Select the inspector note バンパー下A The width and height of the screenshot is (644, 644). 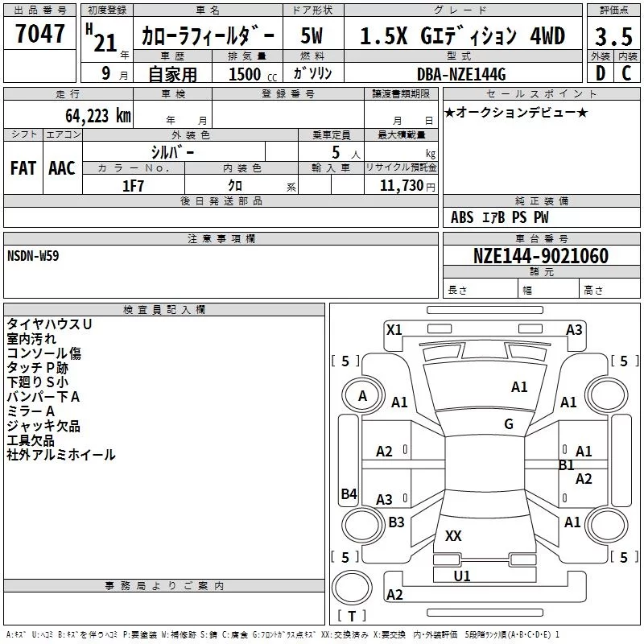click(x=43, y=397)
